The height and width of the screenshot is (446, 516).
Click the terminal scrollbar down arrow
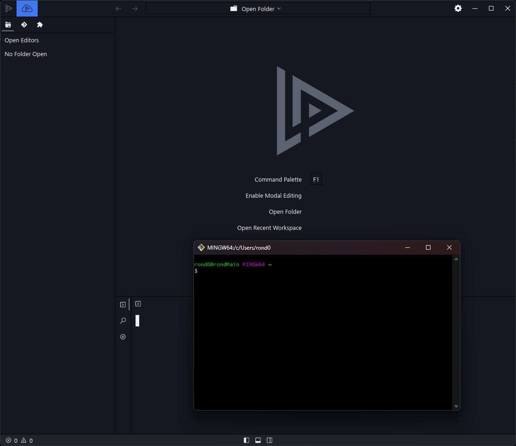click(456, 406)
